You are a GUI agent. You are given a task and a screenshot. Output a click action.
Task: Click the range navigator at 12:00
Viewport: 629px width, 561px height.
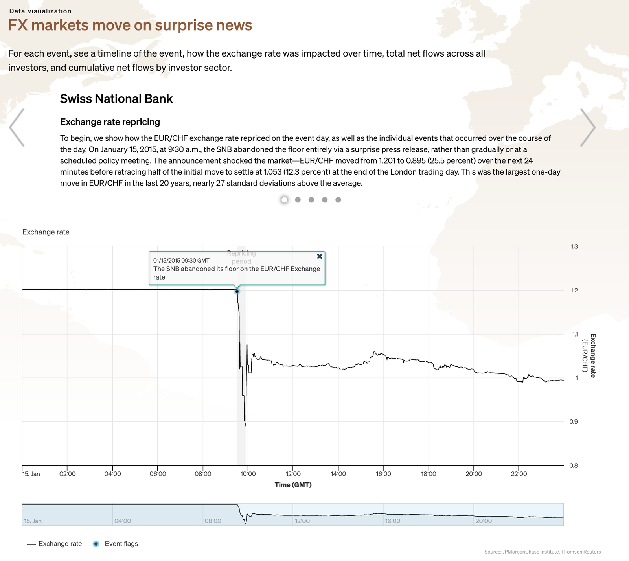click(293, 514)
